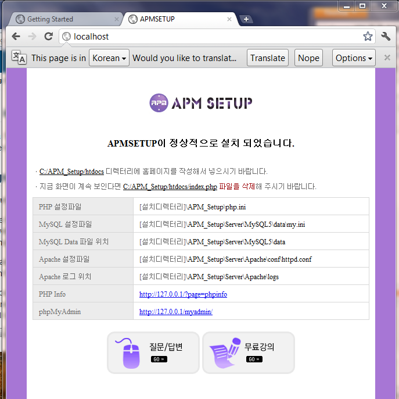Click the localhost address bar field
Viewport: 399px width, 399px height.
(216, 37)
